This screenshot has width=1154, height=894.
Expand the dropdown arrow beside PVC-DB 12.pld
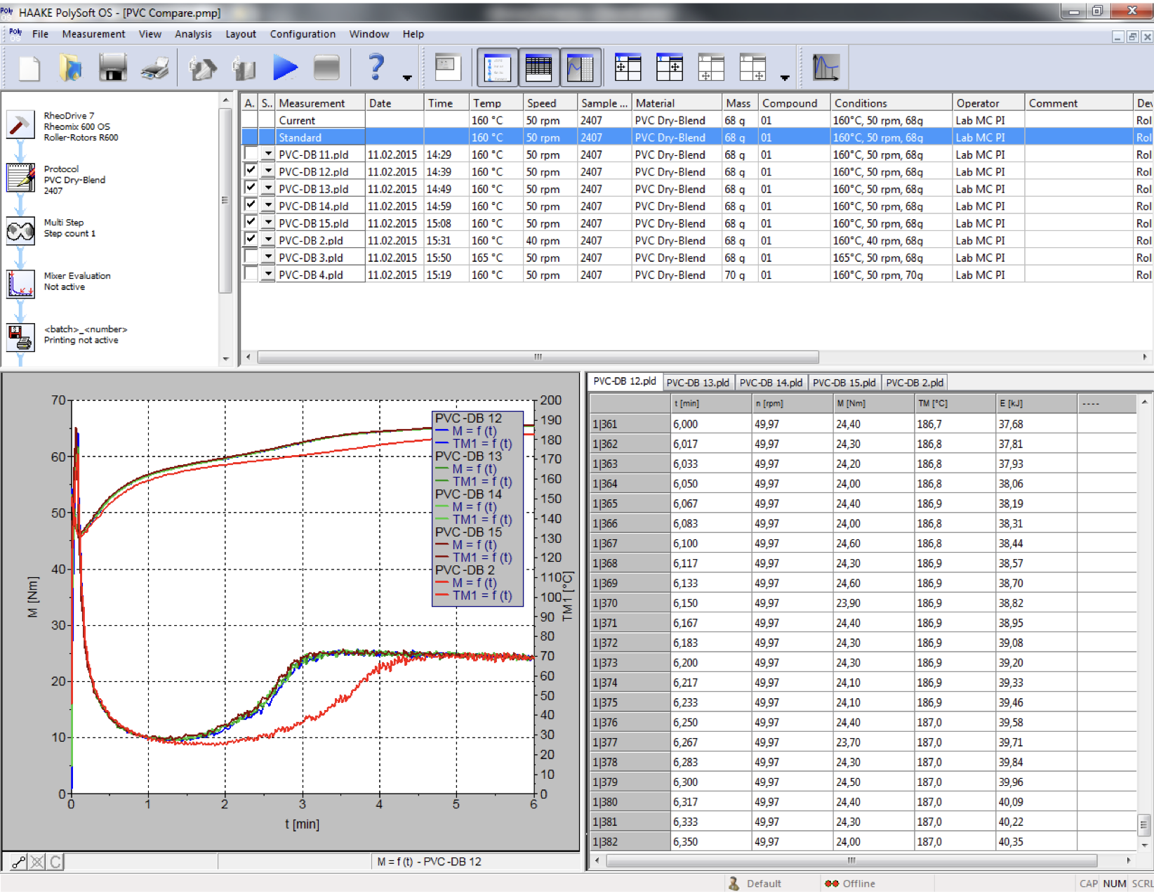267,171
